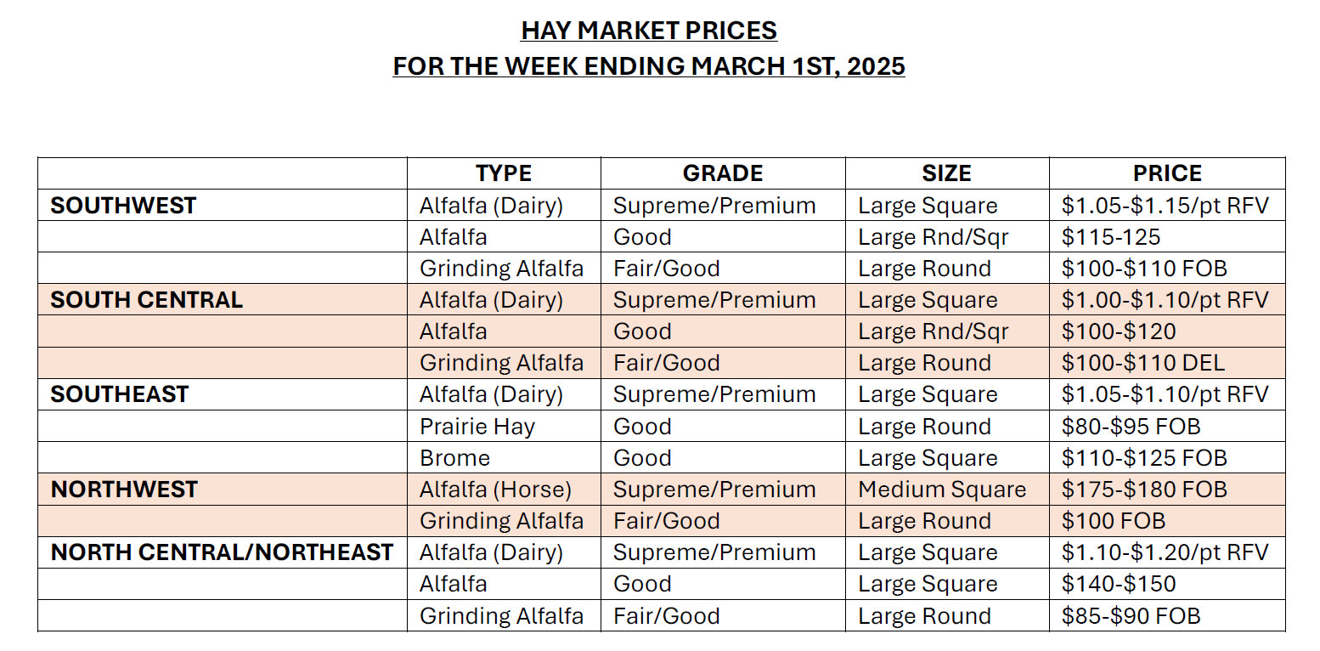Click the $1.10-$1.20/pt RFV price
This screenshot has height=651, width=1320.
pyautogui.click(x=1165, y=552)
